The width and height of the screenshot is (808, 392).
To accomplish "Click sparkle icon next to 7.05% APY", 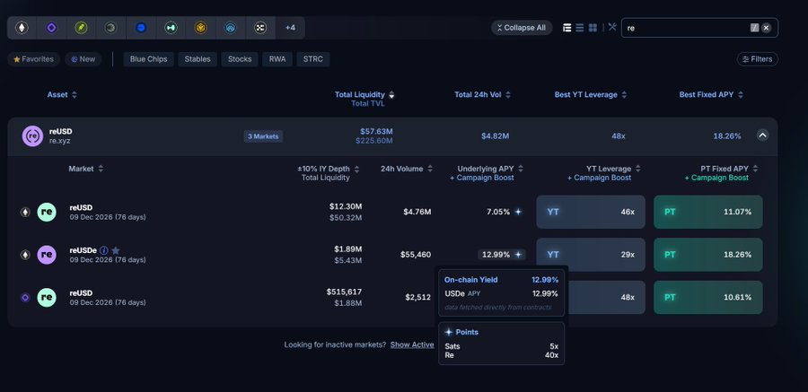I will pyautogui.click(x=518, y=212).
